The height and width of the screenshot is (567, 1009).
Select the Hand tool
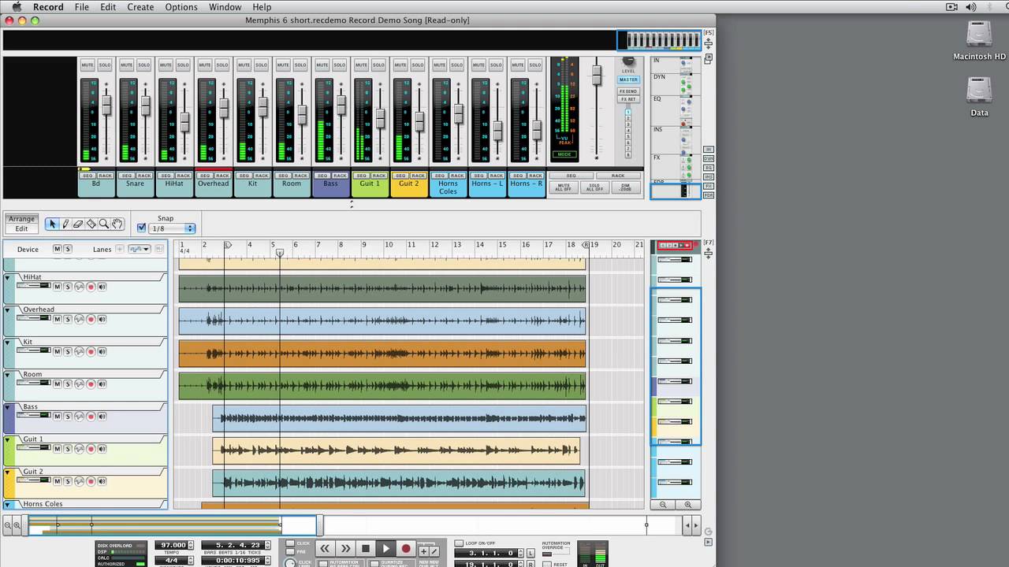(x=117, y=224)
